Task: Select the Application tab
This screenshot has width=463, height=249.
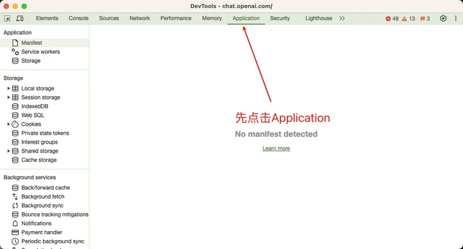Action: (246, 18)
